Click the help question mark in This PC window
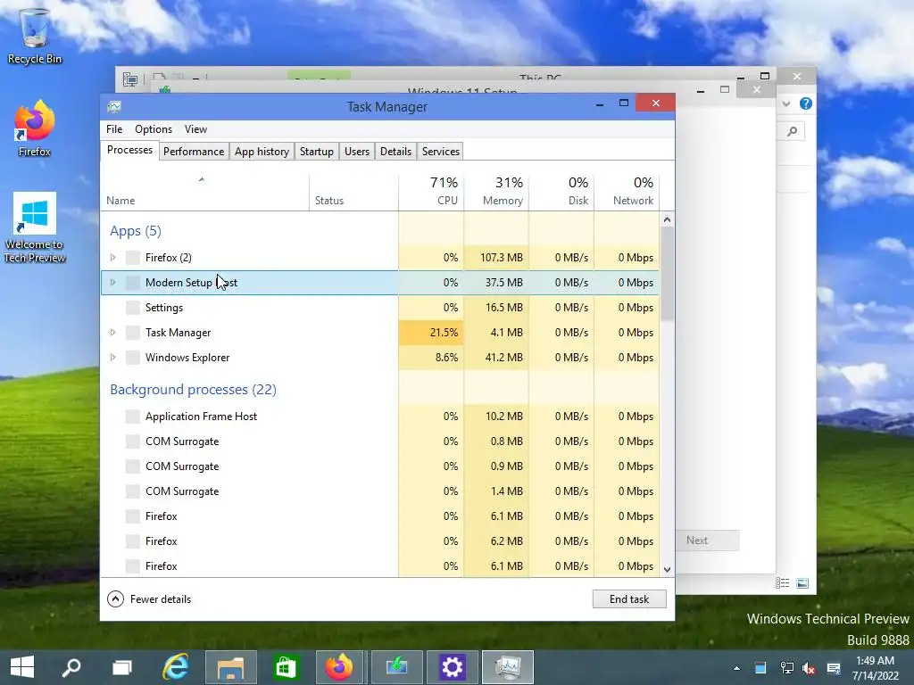This screenshot has width=914, height=685. pyautogui.click(x=806, y=103)
